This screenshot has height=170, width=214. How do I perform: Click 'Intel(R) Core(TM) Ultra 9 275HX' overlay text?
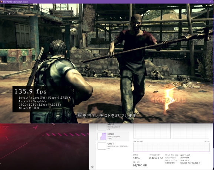coord(45,98)
